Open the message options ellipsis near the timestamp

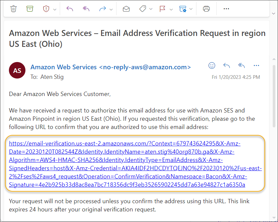(x=257, y=65)
